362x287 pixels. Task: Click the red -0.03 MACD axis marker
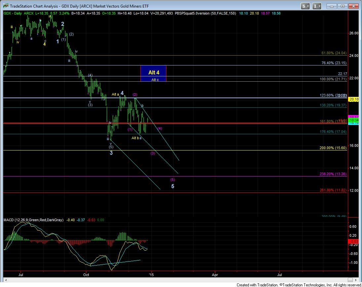point(354,241)
